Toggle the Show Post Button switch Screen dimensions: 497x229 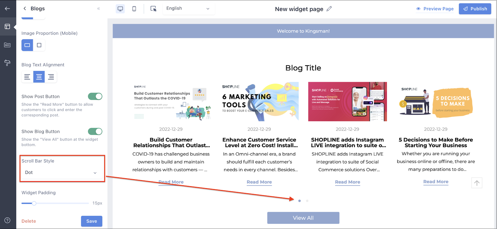point(95,97)
